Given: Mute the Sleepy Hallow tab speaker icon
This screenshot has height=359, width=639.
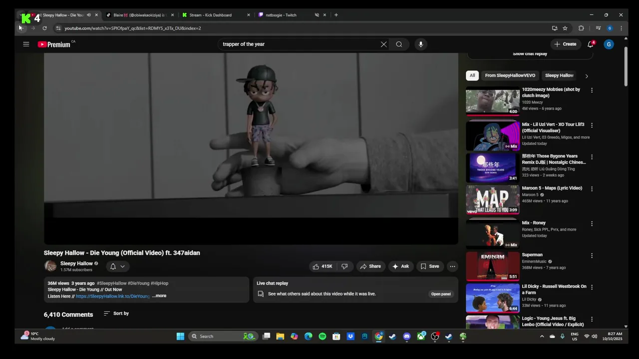Looking at the screenshot, I should pyautogui.click(x=88, y=15).
